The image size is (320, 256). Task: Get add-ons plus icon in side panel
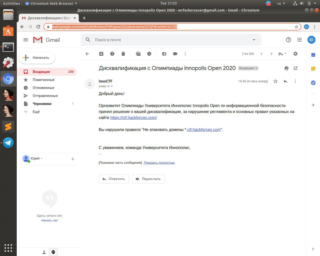click(x=313, y=105)
